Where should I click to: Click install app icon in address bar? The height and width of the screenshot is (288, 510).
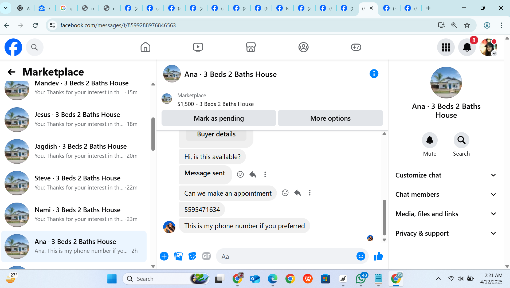coord(441,25)
